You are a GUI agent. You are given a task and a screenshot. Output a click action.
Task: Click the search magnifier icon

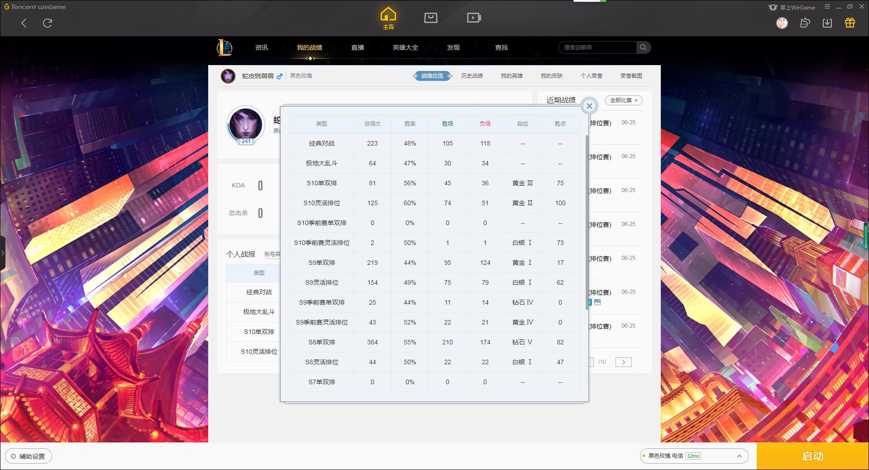tap(643, 47)
